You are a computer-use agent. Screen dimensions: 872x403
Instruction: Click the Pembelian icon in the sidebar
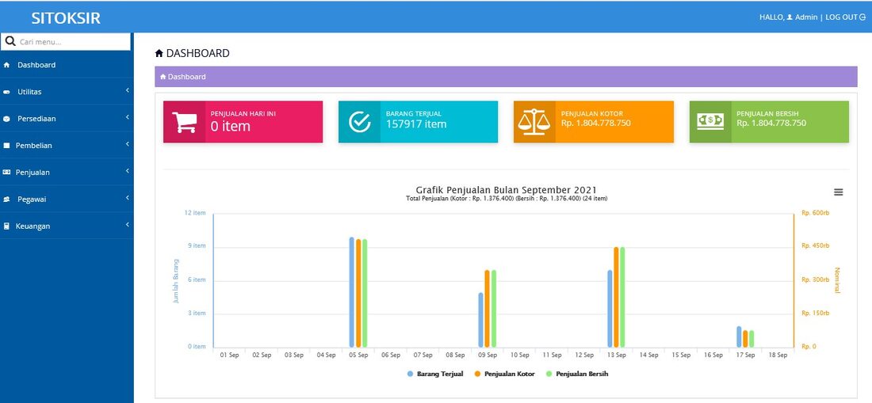coord(6,146)
